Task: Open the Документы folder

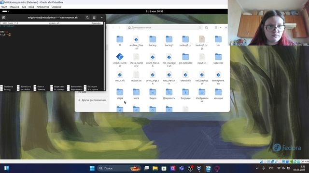Action: (169, 94)
